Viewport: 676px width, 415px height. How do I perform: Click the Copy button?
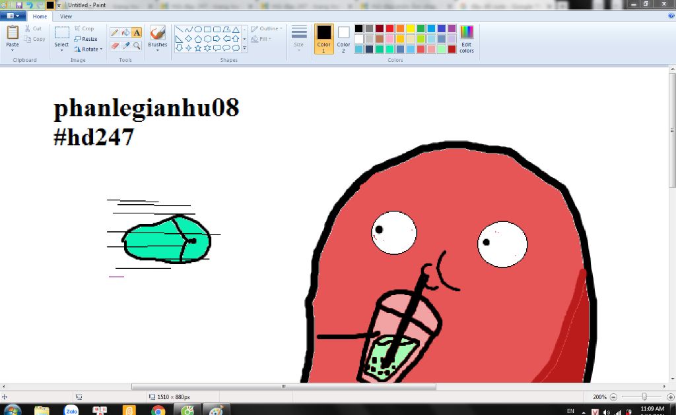pos(34,39)
